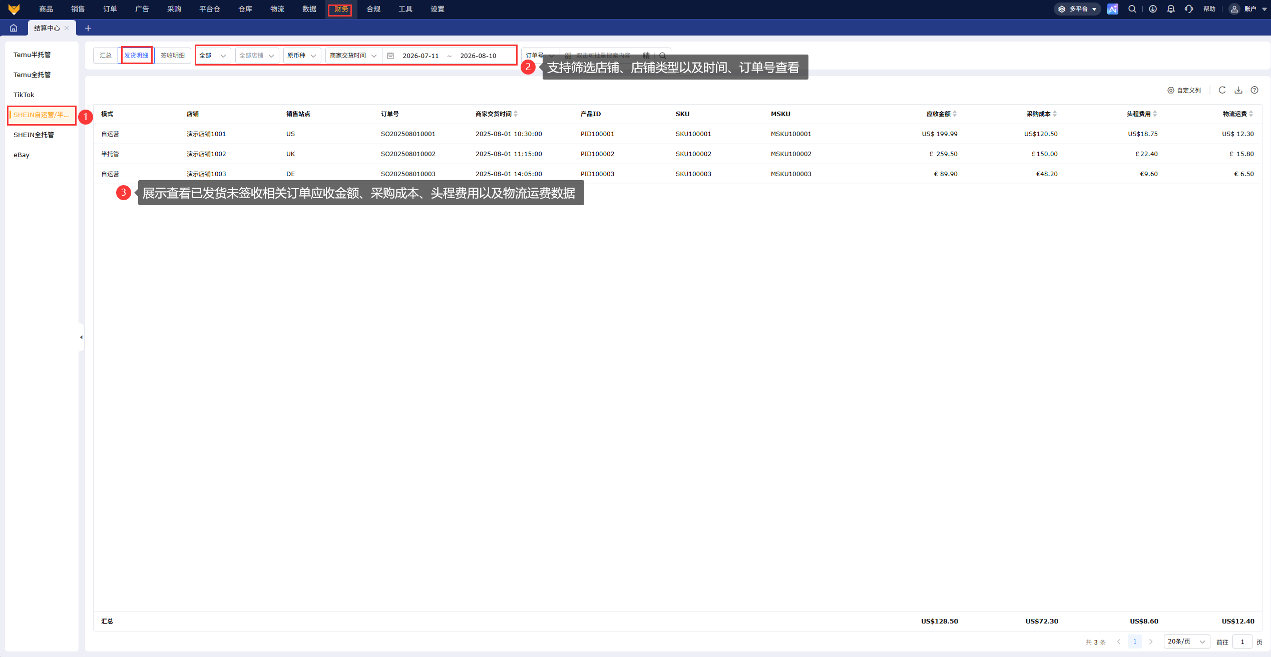Image resolution: width=1271 pixels, height=657 pixels.
Task: Click the 帮助 help link
Action: coord(1209,9)
